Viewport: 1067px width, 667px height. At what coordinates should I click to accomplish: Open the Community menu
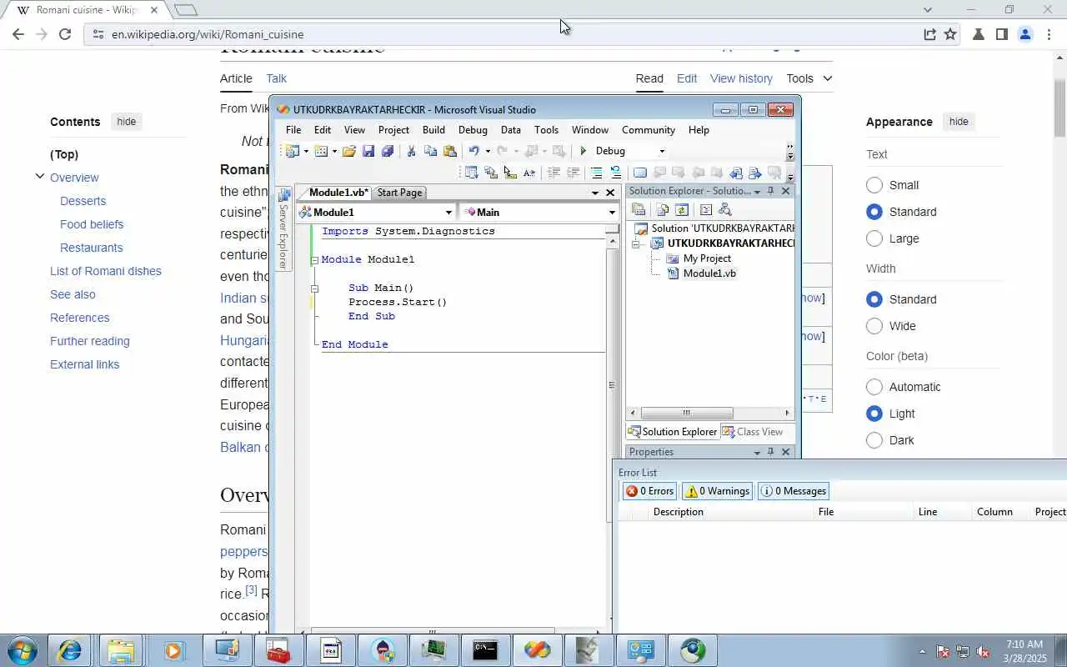click(649, 130)
